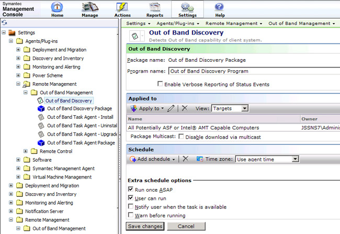Click the Out of Band Task Agent - Uninstall icon
Image resolution: width=340 pixels, height=234 pixels.
(41, 126)
